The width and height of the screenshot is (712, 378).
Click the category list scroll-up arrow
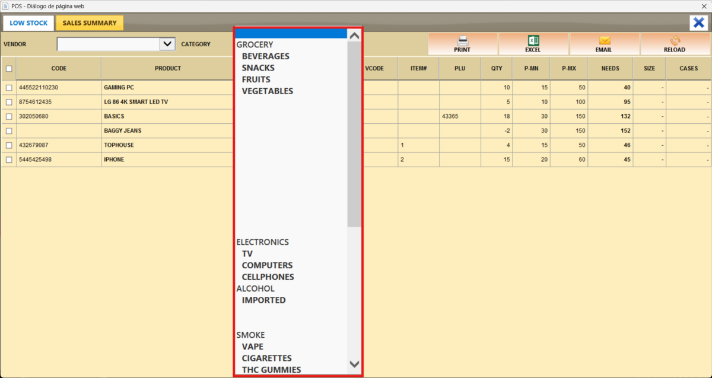coord(354,36)
